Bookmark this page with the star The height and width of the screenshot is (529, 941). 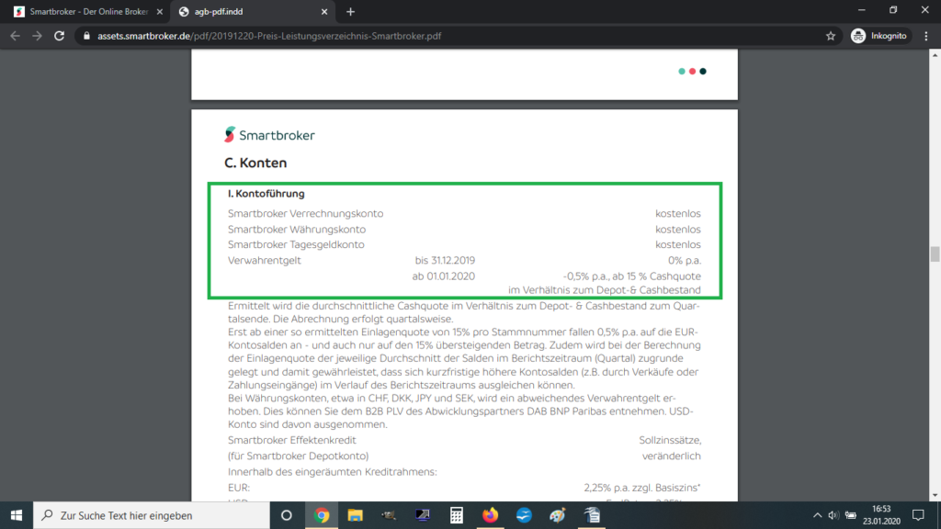click(831, 36)
